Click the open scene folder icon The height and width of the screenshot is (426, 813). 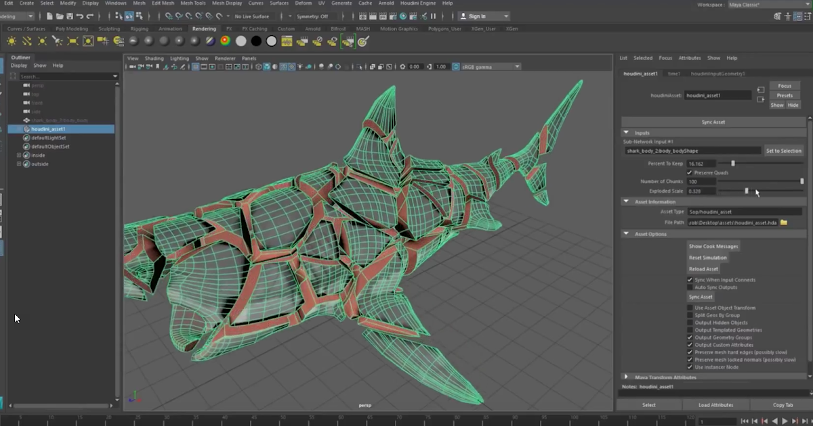click(x=60, y=16)
